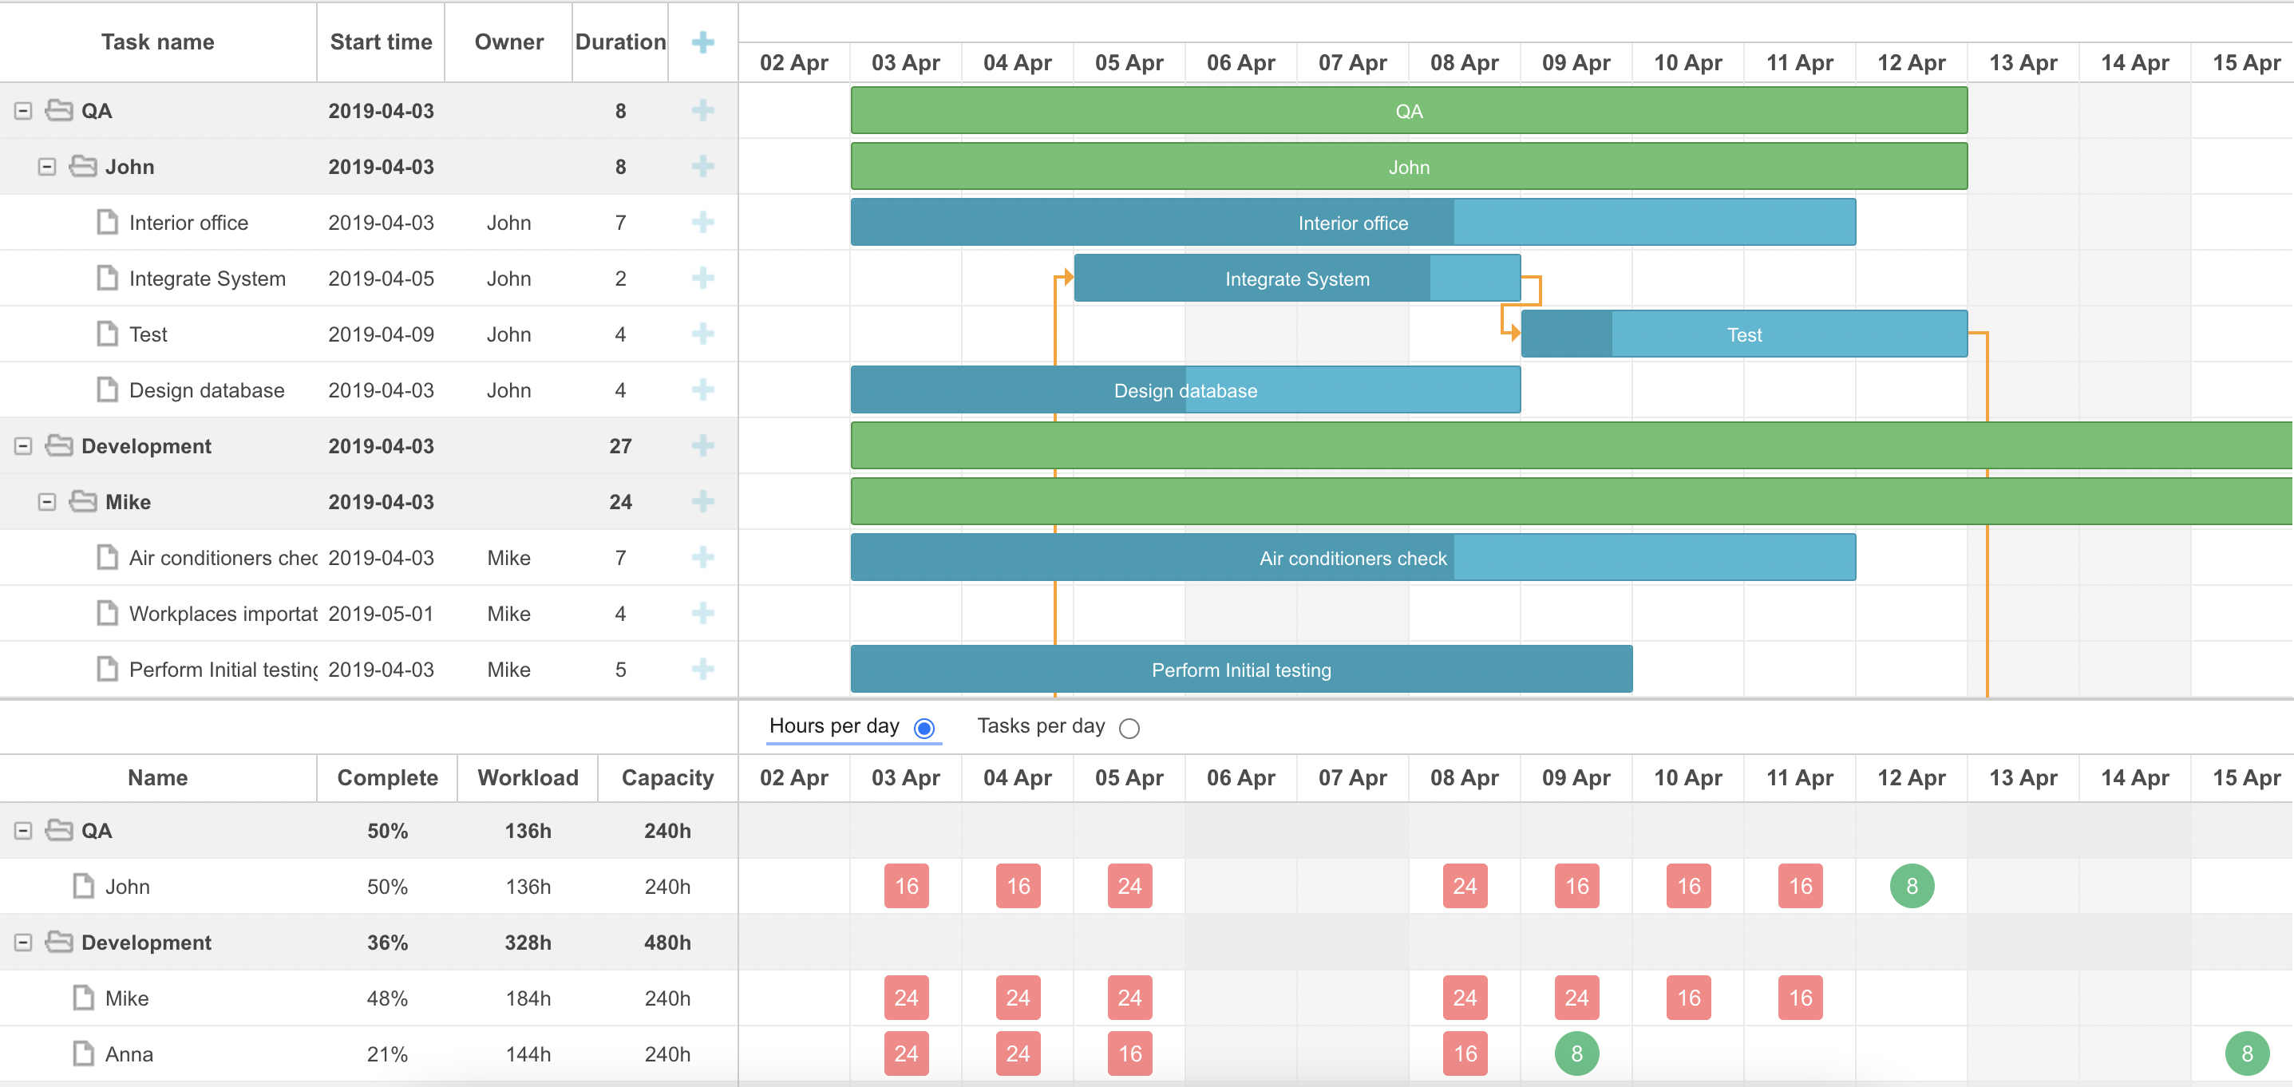Click plus icon on Interior office row
This screenshot has width=2294, height=1087.
(702, 223)
